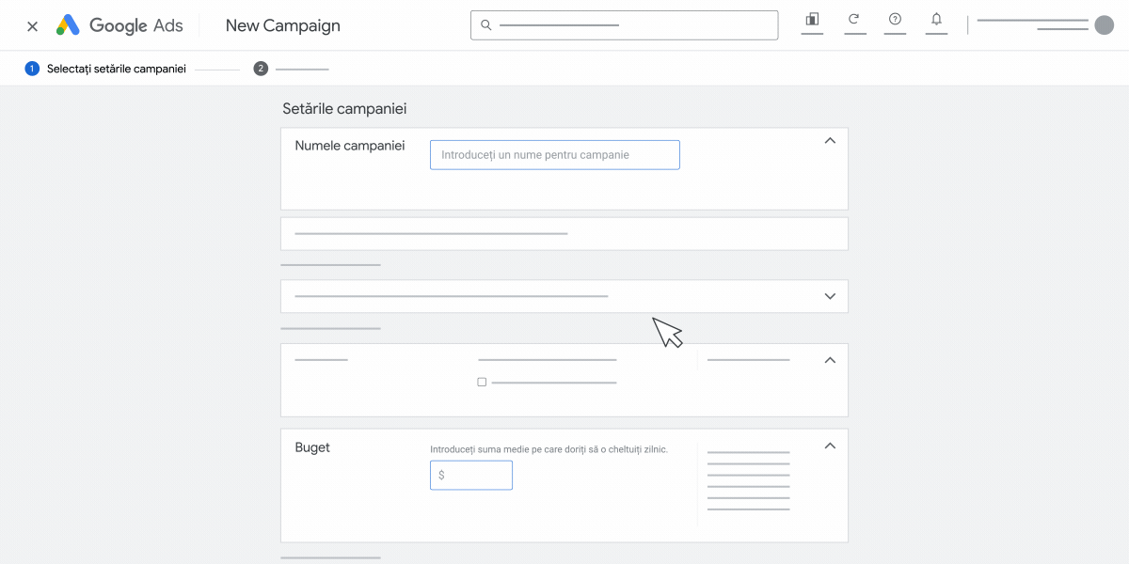Screen dimensions: 1129x564
Task: Collapse the Buget section
Action: [x=830, y=446]
